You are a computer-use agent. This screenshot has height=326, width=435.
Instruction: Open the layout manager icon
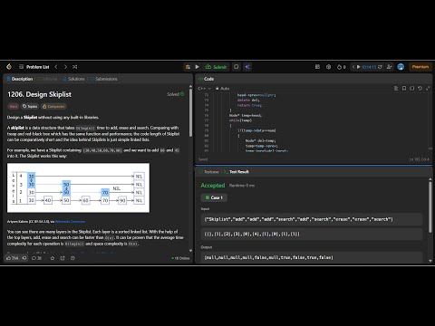coord(317,67)
